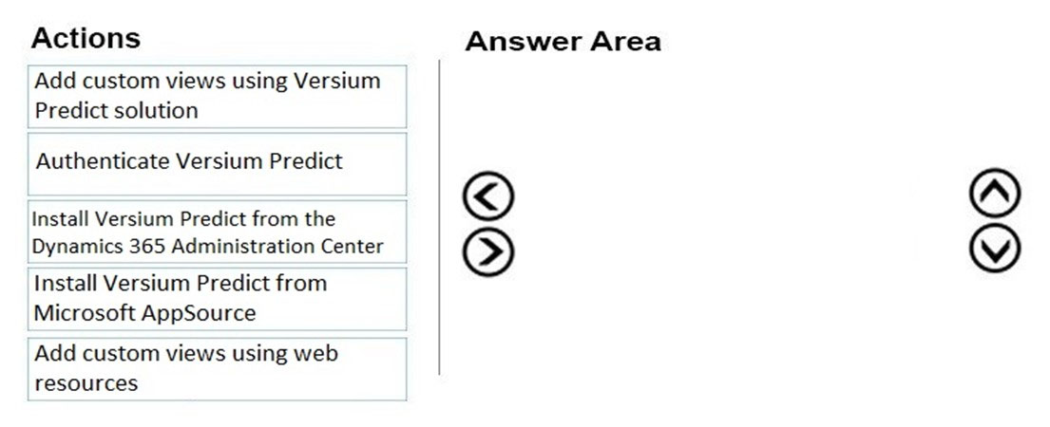Send selected action back to Actions list

coord(488,195)
